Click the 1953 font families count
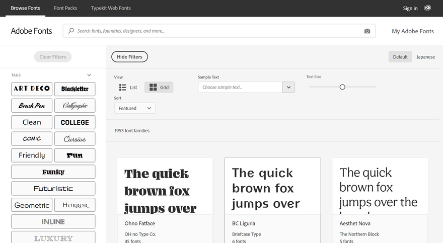 (x=132, y=131)
